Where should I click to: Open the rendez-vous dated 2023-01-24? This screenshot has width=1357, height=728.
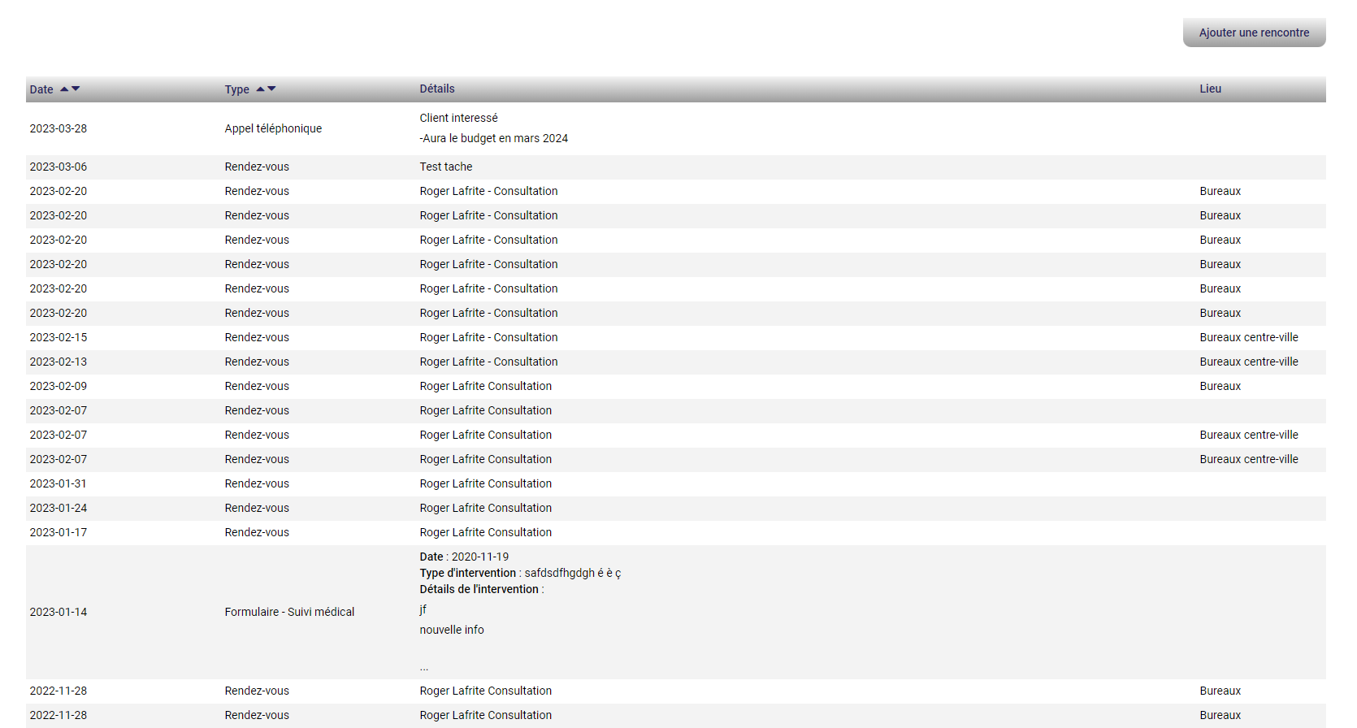pos(59,508)
